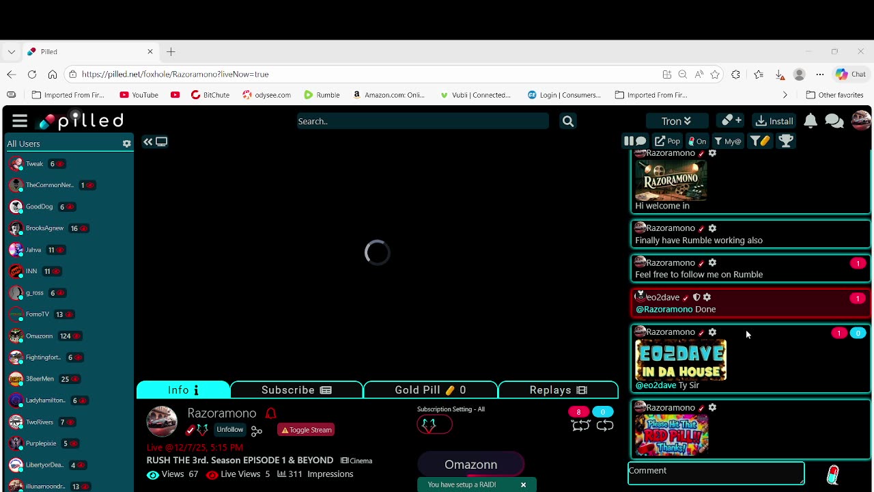Click into the Comment box

pos(716,474)
